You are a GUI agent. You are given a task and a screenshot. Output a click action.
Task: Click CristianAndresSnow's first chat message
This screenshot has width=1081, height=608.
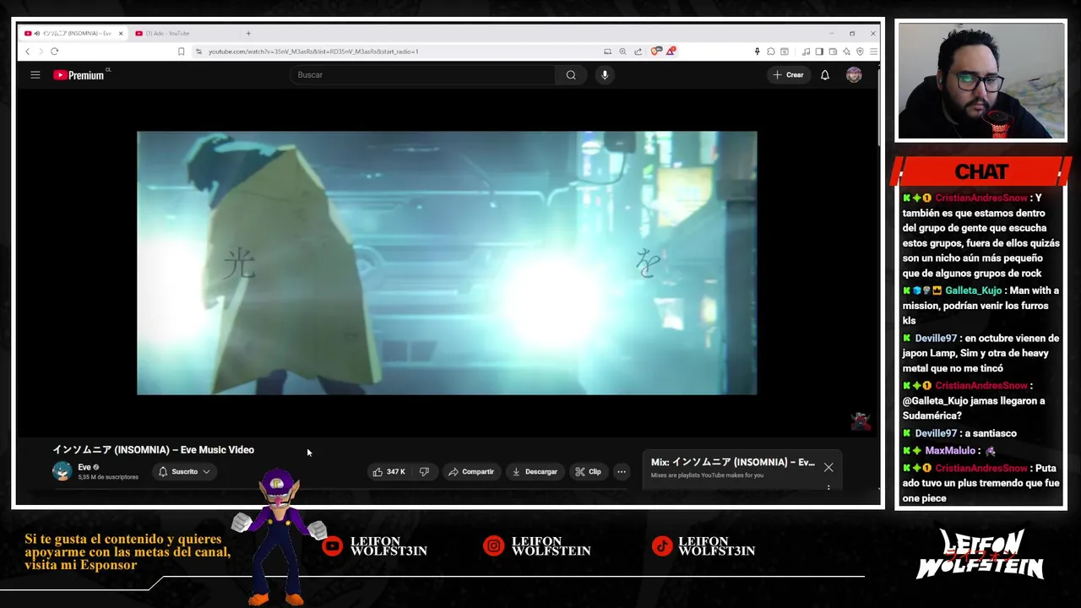[x=980, y=236]
